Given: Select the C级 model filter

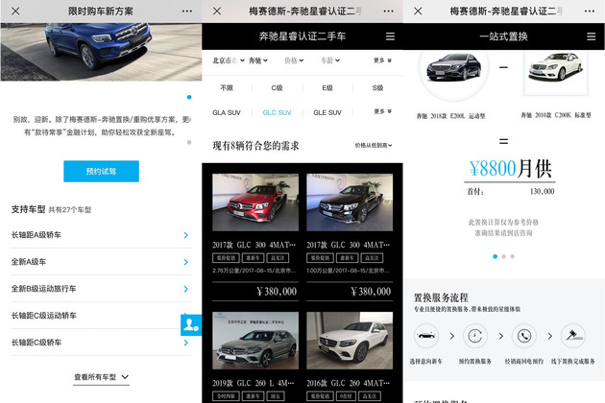Looking at the screenshot, I should 277,88.
